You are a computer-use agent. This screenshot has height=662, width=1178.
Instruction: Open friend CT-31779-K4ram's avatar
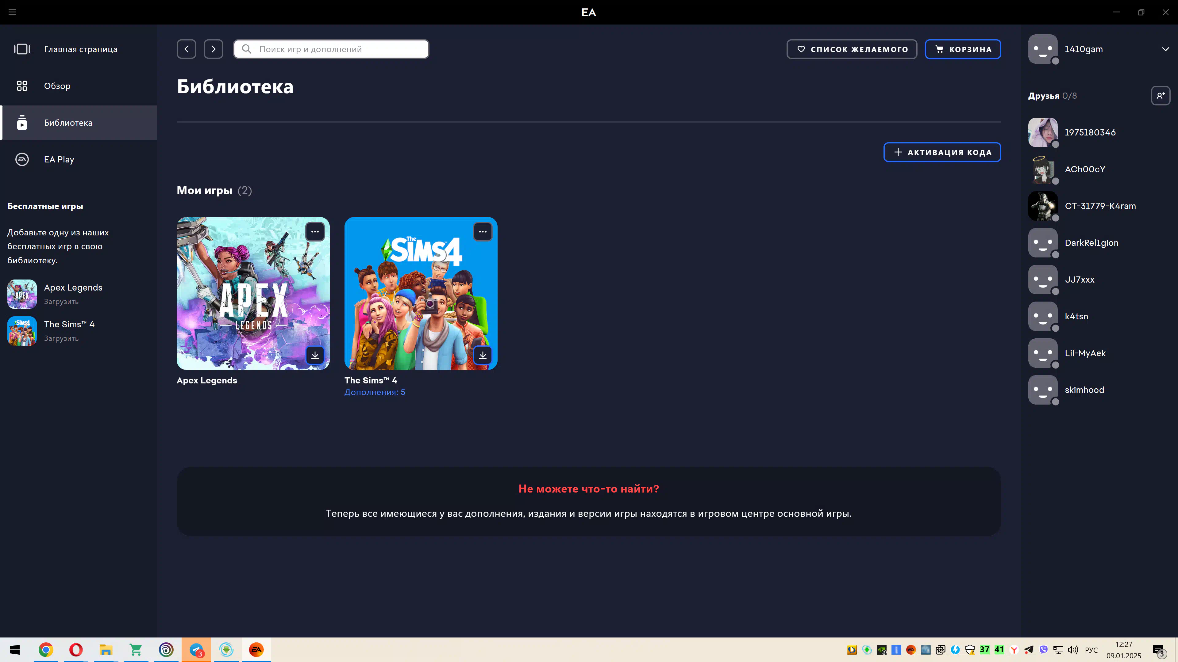(x=1043, y=206)
